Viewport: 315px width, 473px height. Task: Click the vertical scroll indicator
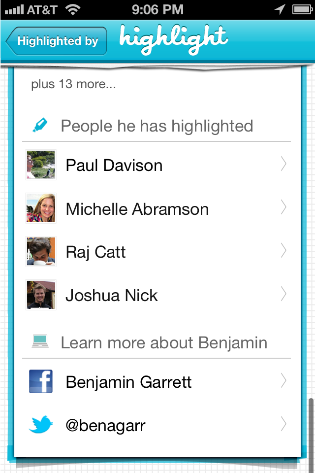(x=311, y=435)
